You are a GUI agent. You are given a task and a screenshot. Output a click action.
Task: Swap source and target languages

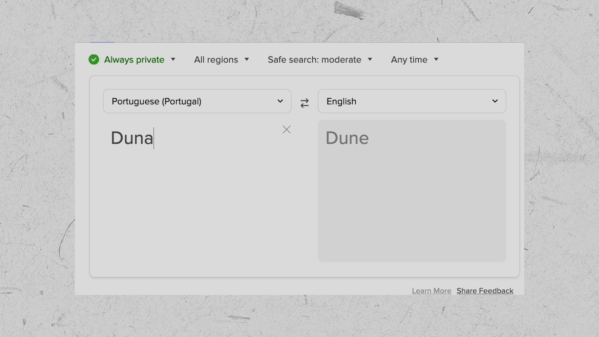coord(304,103)
